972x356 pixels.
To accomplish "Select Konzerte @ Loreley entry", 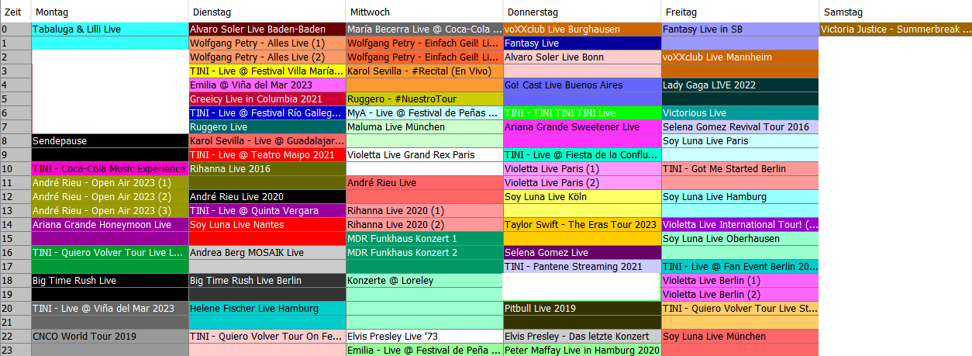I will (424, 281).
